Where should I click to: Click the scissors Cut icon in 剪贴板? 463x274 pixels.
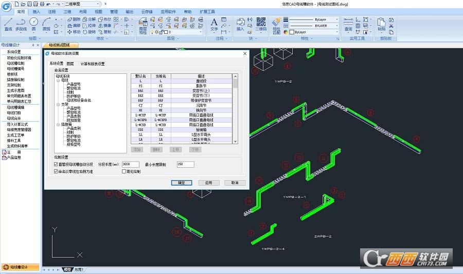point(391,26)
